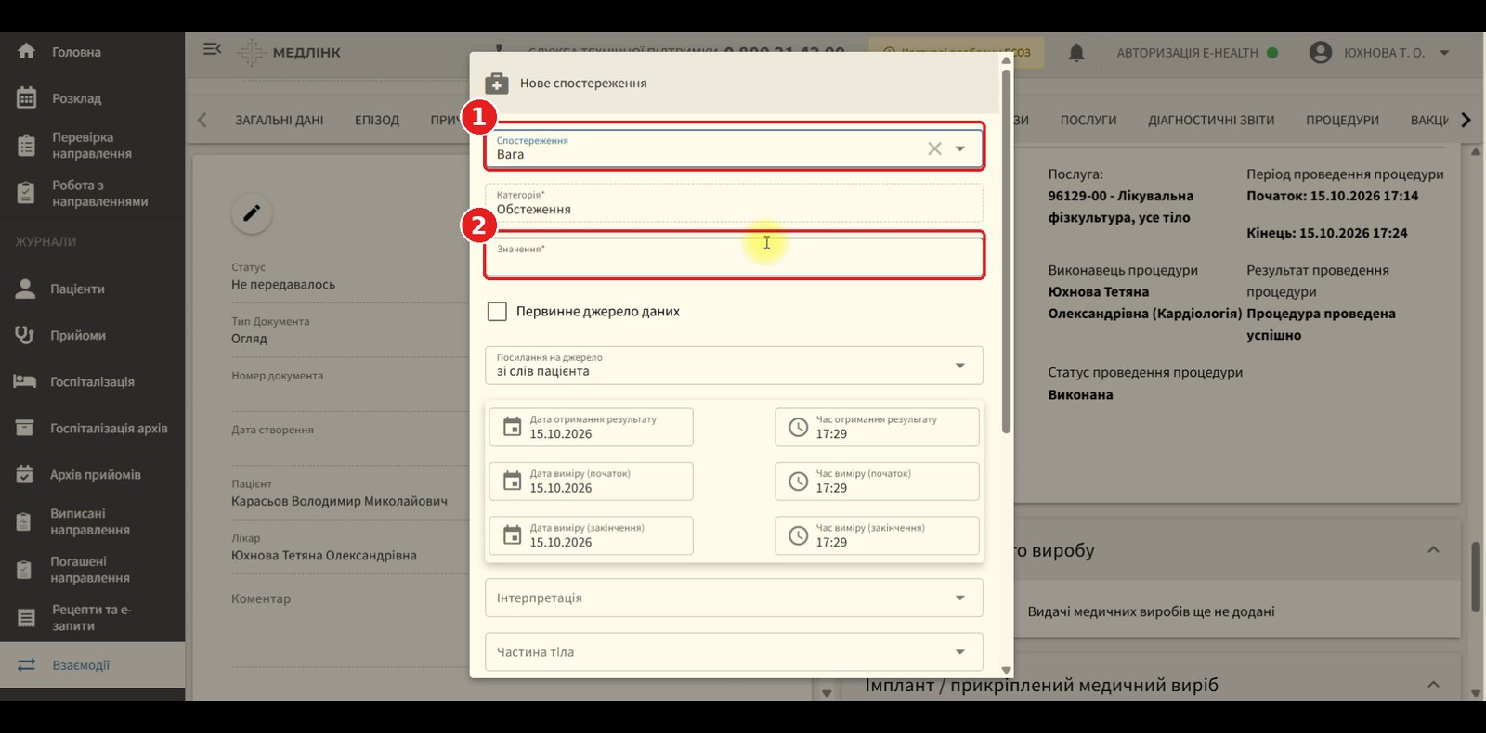Open the user menu ЮХНОВА Т. О.
The width and height of the screenshot is (1486, 733).
pos(1380,53)
